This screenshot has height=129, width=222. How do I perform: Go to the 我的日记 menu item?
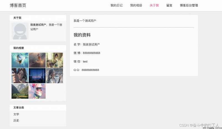117,5
